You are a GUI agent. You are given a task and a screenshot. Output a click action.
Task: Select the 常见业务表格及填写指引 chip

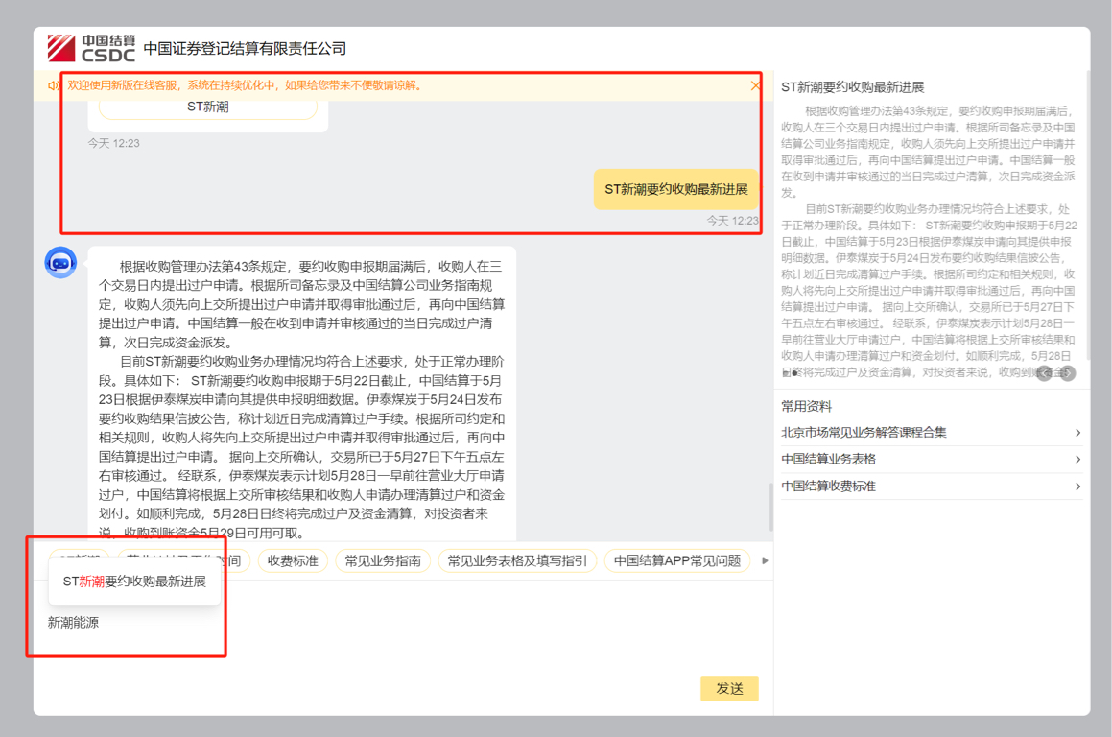tap(517, 560)
